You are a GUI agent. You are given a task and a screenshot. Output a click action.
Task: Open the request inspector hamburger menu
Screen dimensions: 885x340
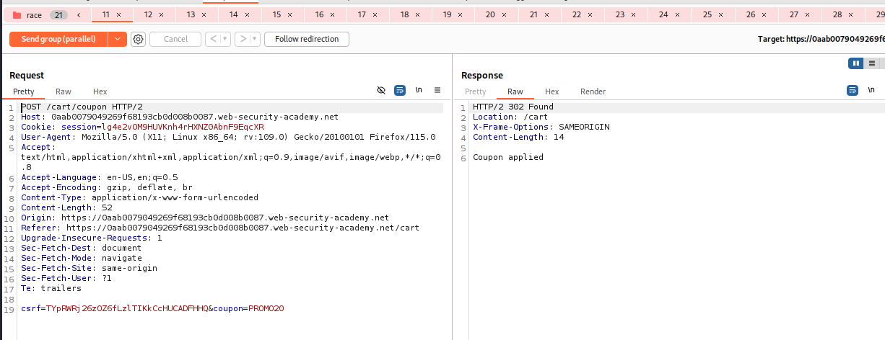click(437, 91)
